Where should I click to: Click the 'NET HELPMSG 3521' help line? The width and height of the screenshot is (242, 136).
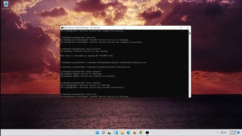[x=87, y=56]
